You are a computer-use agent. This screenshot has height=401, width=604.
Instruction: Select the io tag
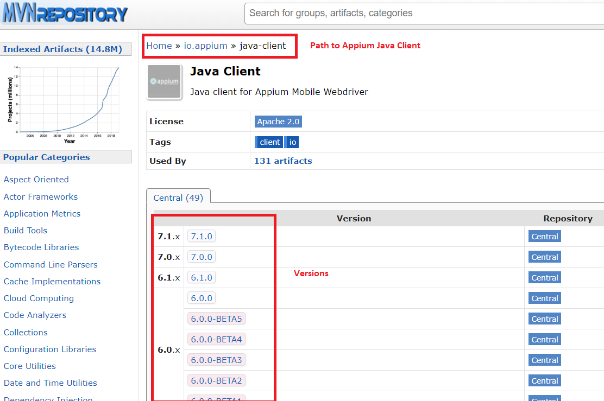click(292, 142)
